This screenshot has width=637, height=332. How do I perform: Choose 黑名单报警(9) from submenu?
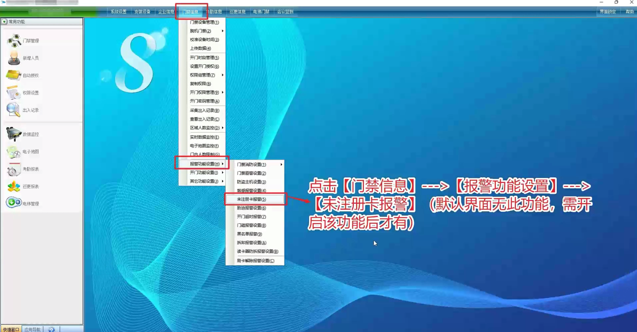[x=250, y=234]
